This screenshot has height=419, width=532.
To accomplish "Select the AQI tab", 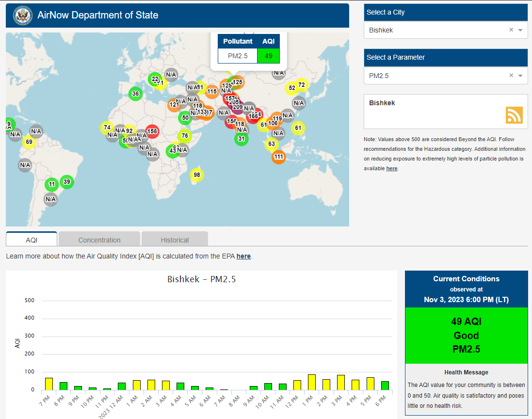I will pos(32,240).
